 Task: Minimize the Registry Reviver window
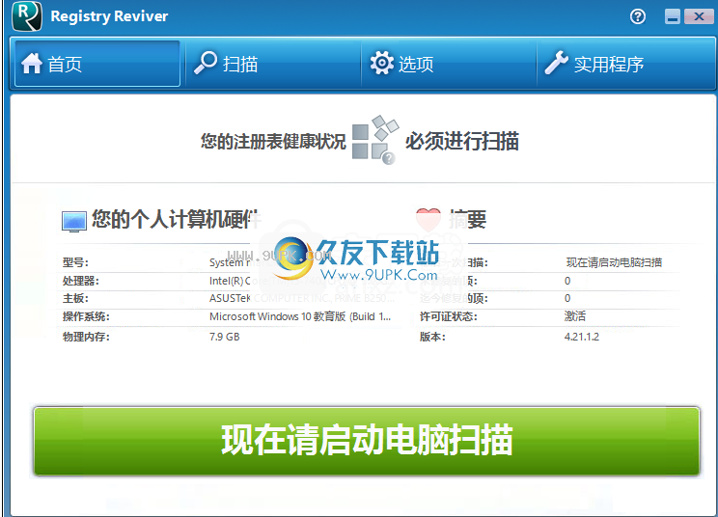coord(673,17)
